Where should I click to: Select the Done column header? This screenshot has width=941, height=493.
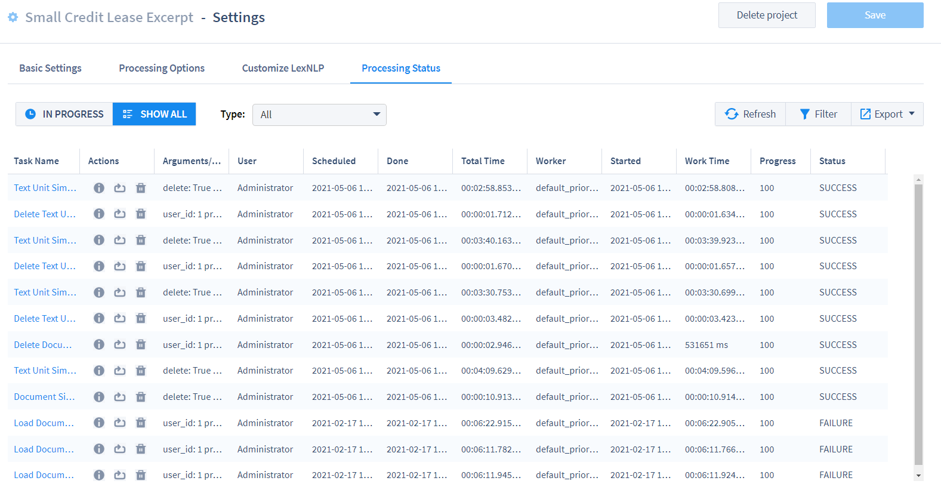pyautogui.click(x=397, y=161)
